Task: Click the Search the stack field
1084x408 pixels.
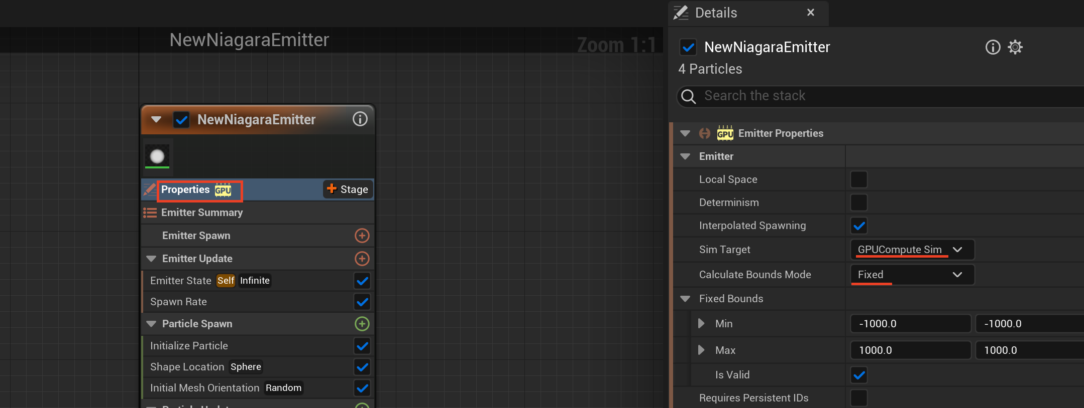Action: click(x=880, y=96)
